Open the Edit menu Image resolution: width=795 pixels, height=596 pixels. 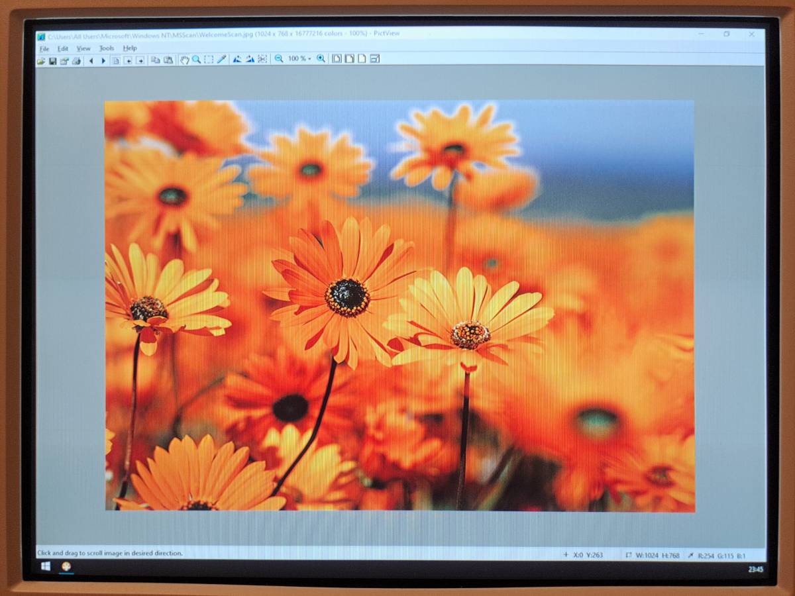63,48
